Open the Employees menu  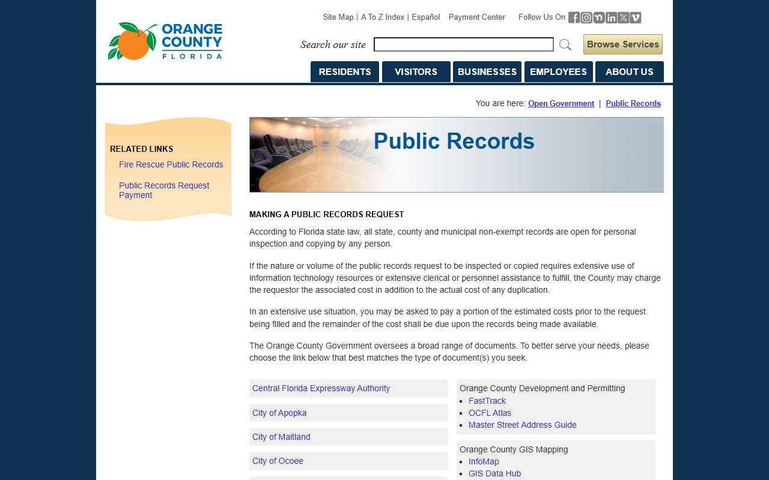[558, 71]
